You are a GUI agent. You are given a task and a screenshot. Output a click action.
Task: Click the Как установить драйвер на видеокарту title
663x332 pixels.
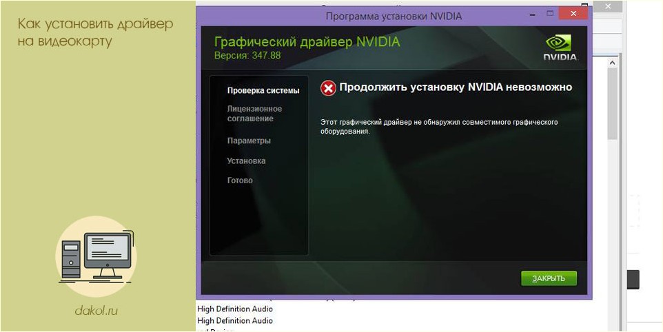pyautogui.click(x=96, y=32)
